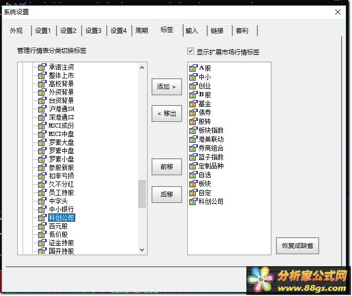Click the 券商组合 icon in the right list
Viewport: 352px width, 296px height.
(194, 148)
